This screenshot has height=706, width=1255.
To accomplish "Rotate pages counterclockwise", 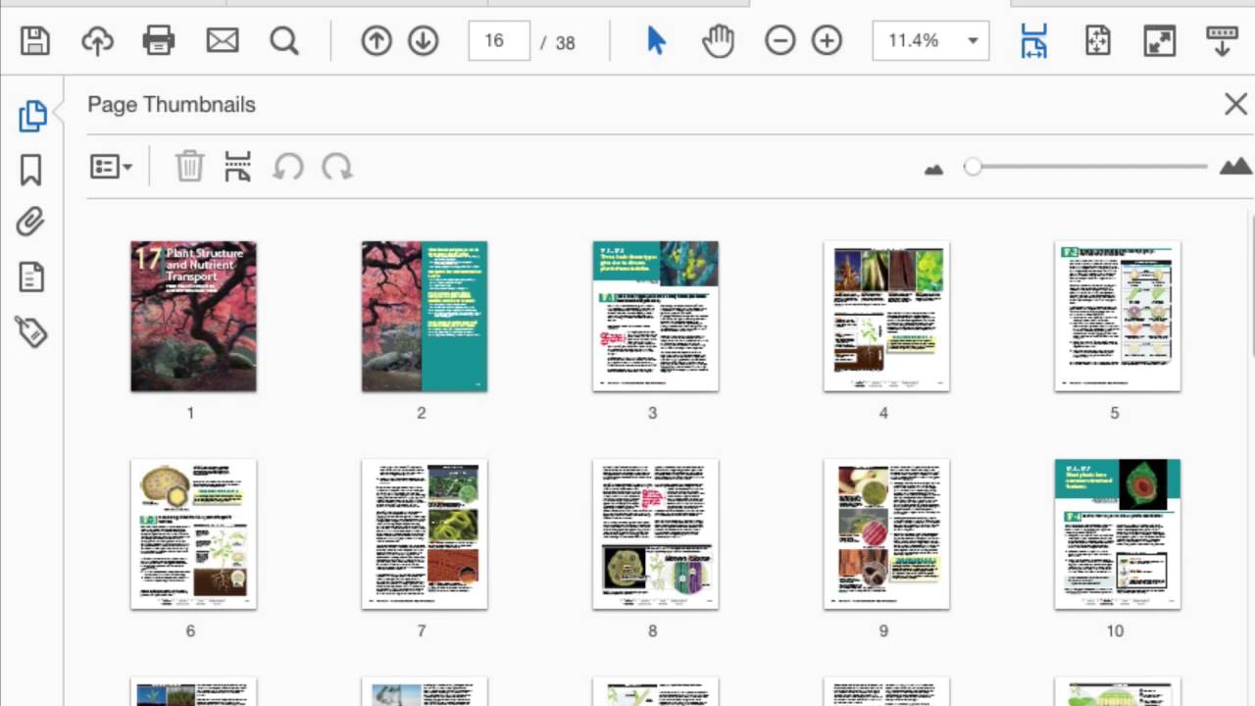I will tap(288, 167).
